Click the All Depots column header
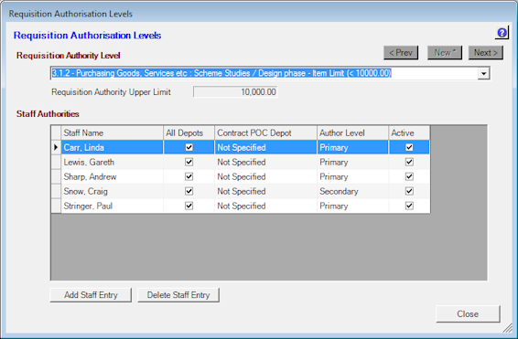This screenshot has width=518, height=339. point(189,132)
